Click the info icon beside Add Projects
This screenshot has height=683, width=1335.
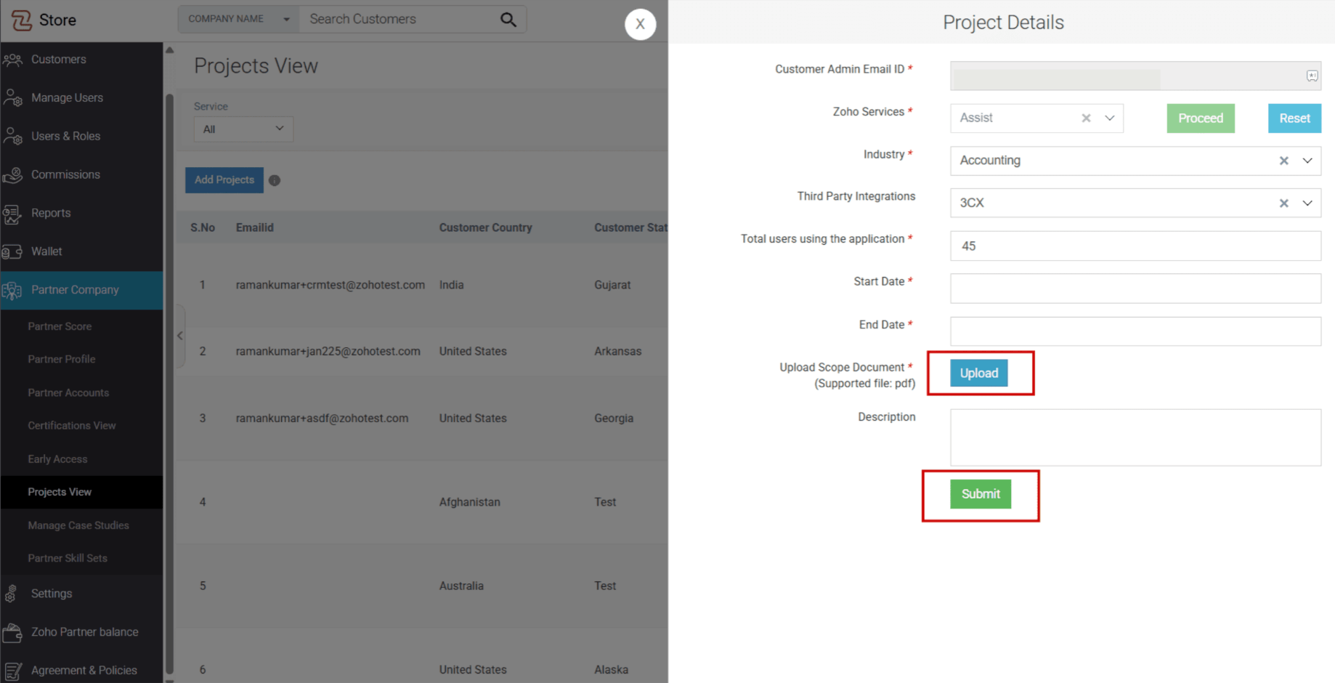click(275, 180)
